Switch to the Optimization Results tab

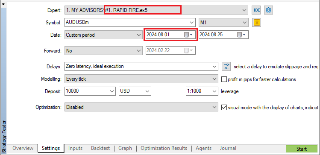coord(164,148)
